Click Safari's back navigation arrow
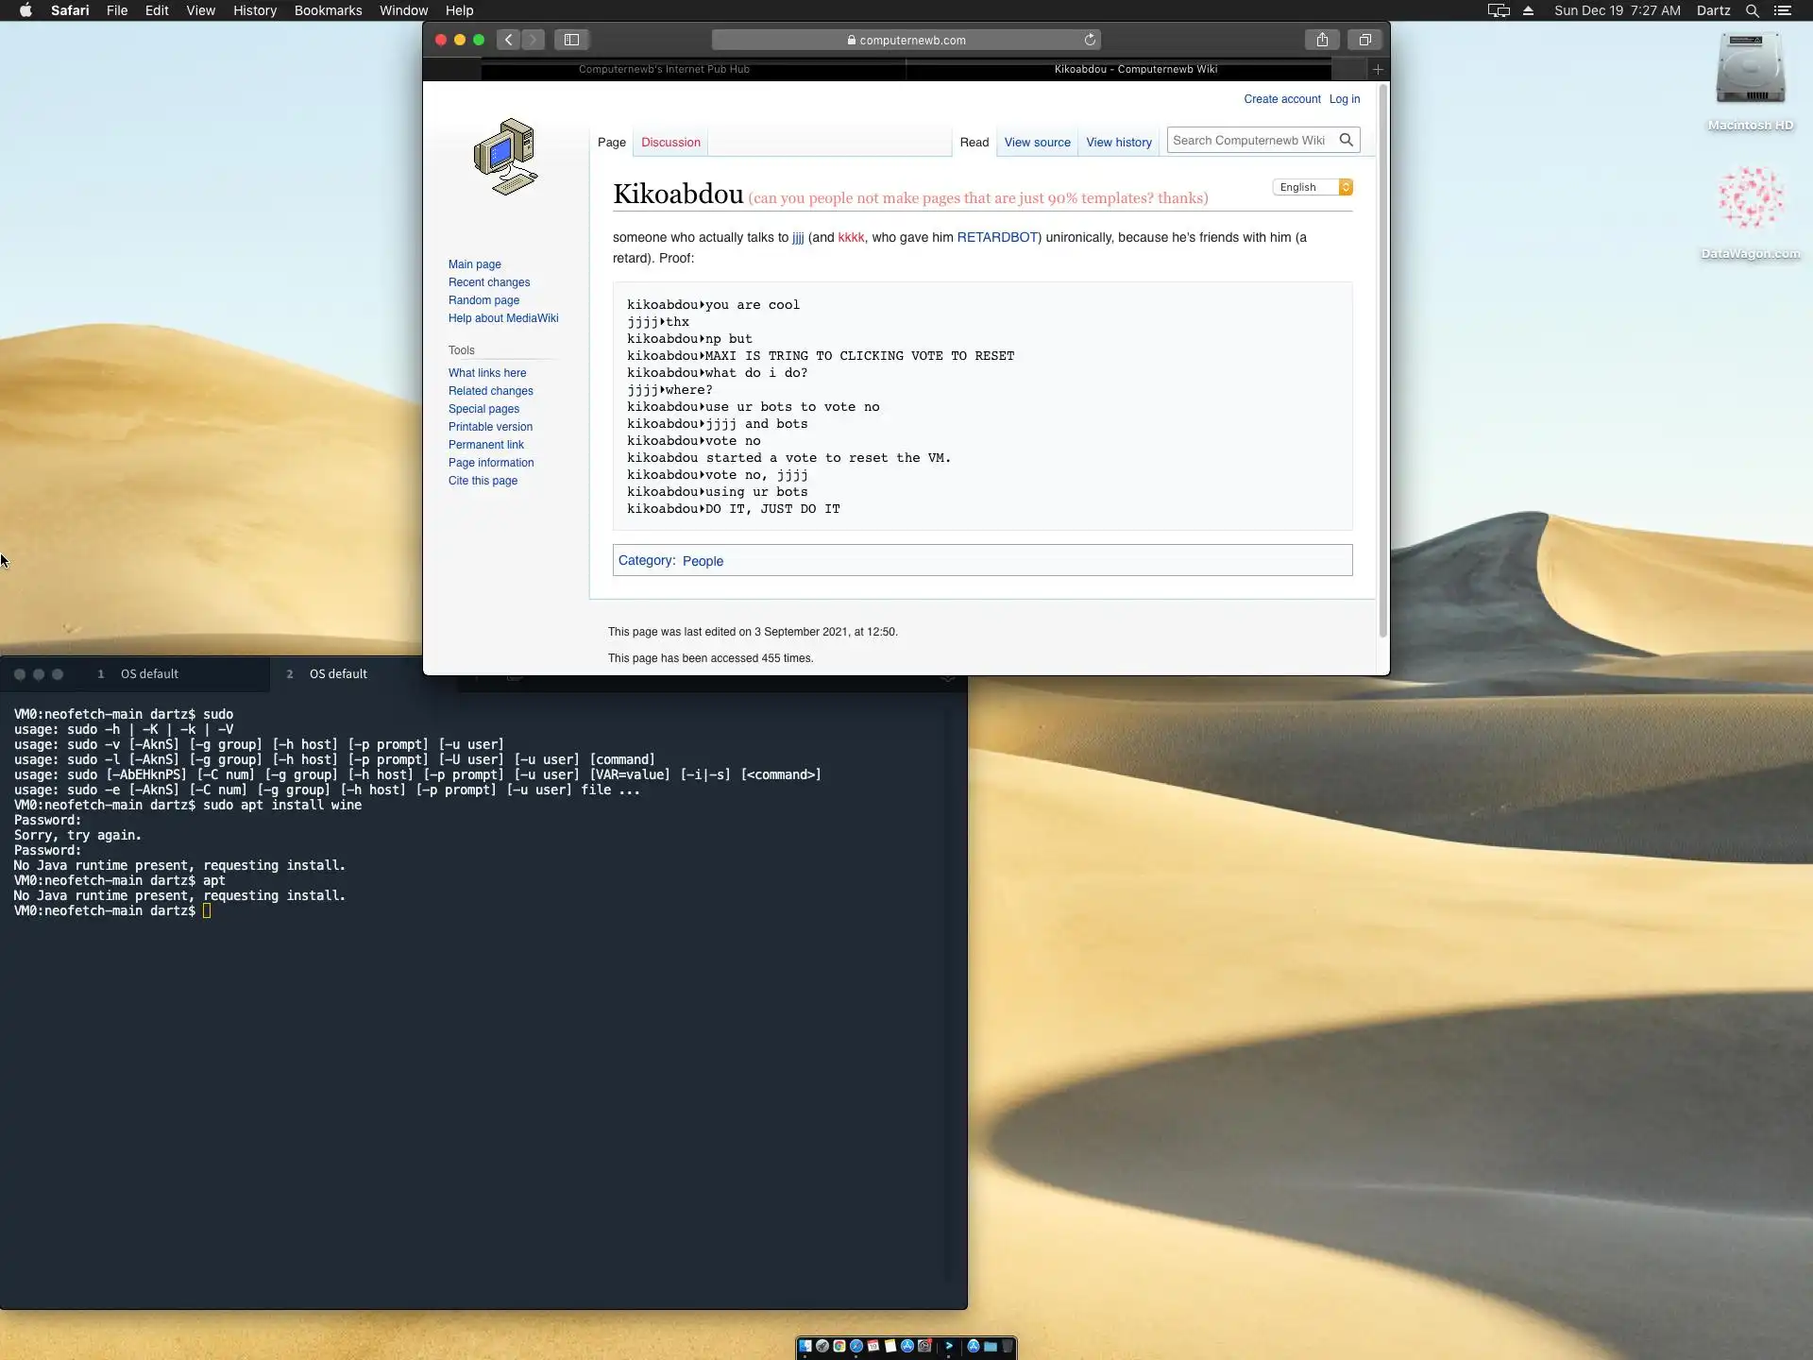Image resolution: width=1813 pixels, height=1360 pixels. pos(508,40)
